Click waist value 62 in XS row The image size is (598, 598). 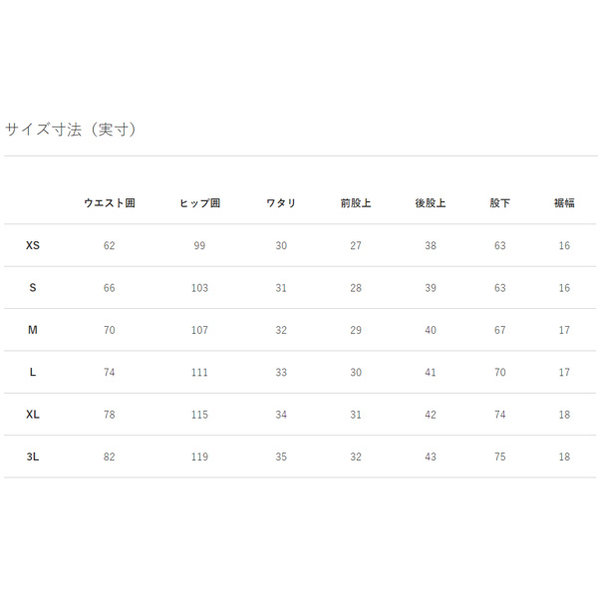click(x=110, y=245)
